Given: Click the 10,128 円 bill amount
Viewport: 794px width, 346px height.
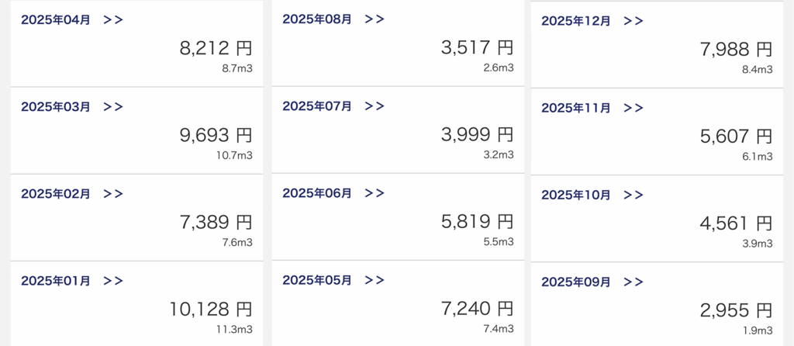Looking at the screenshot, I should (211, 310).
